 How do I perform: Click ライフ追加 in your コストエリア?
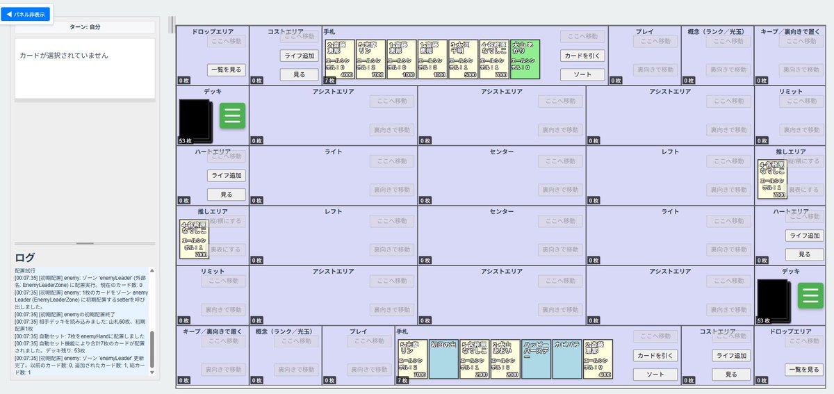point(731,355)
